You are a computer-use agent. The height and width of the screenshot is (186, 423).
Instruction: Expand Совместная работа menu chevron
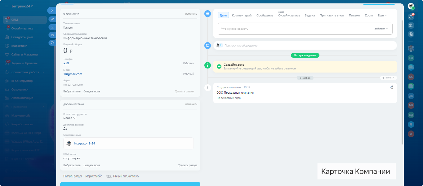(x=43, y=72)
